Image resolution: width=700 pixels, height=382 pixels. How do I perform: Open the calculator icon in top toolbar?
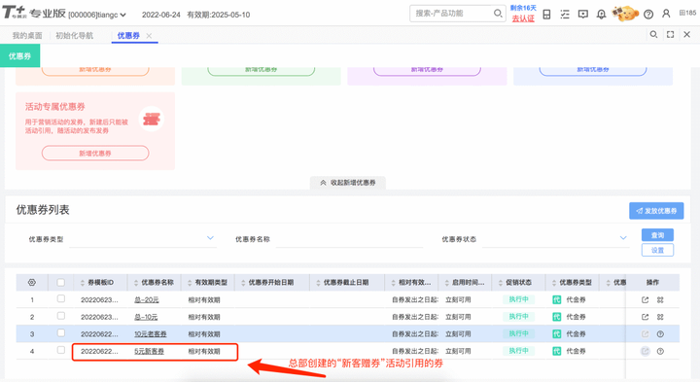click(x=546, y=15)
